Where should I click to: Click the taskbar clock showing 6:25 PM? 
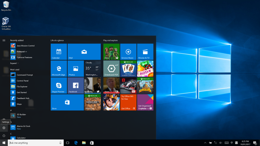tap(245, 143)
